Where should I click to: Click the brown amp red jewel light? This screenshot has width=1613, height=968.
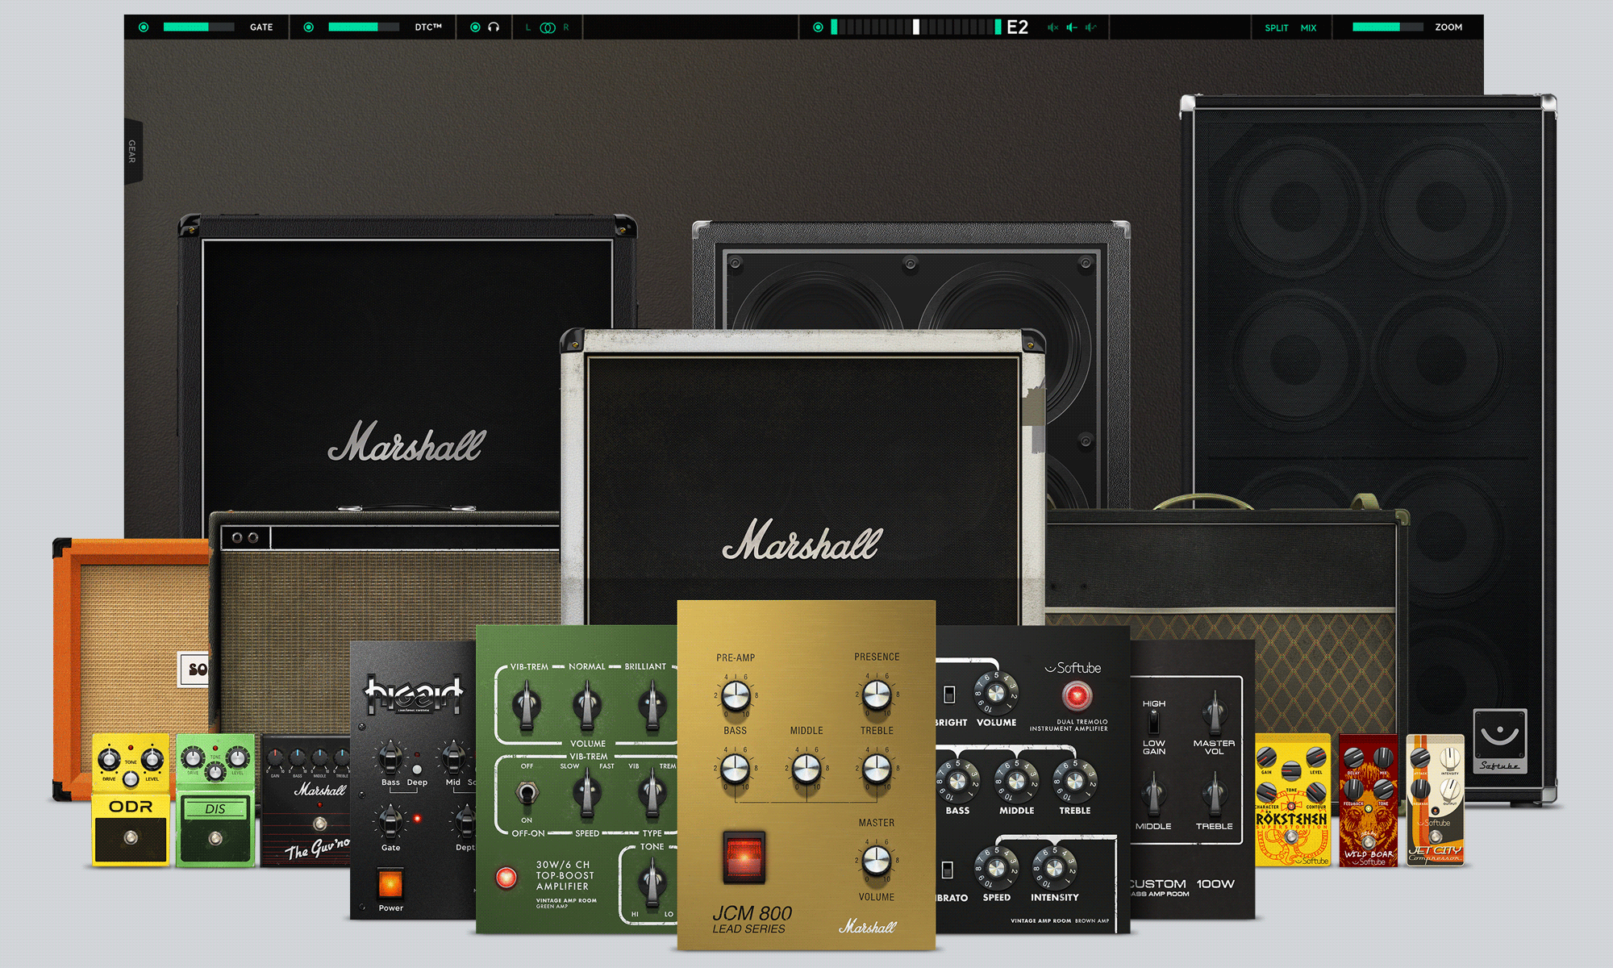click(1077, 695)
